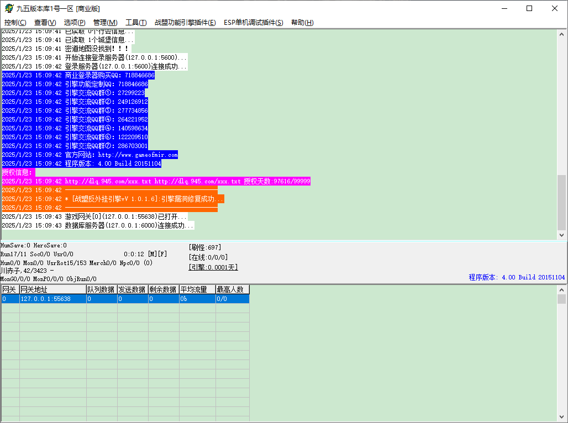This screenshot has height=423, width=568.
Task: Click the blue 程序版本 4.00 Build label
Action: 517,277
